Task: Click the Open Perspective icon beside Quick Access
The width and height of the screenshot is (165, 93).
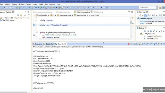Action: tap(160, 8)
